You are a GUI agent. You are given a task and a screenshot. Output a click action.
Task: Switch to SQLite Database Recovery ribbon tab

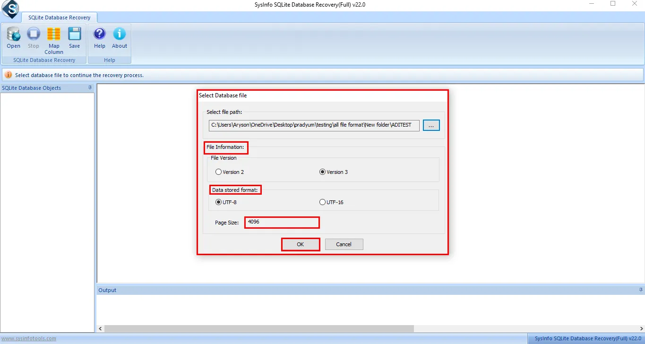pyautogui.click(x=59, y=17)
